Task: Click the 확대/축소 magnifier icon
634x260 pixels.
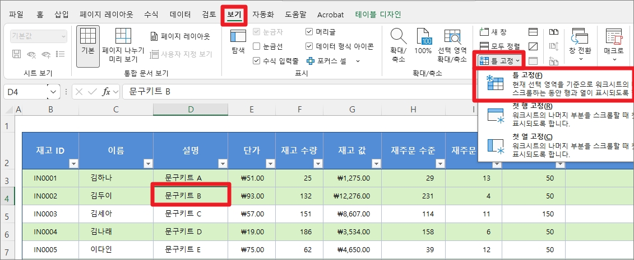Action: coord(399,37)
